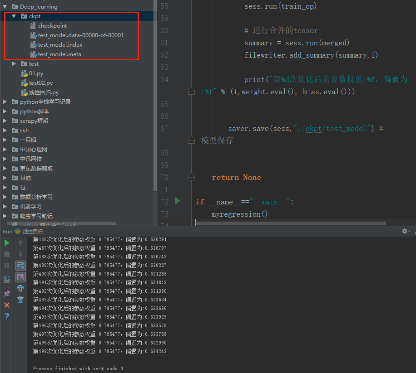Screen dimensions: 416x373
Task: Select the 线性回归 Run tab
Action: pyautogui.click(x=29, y=232)
